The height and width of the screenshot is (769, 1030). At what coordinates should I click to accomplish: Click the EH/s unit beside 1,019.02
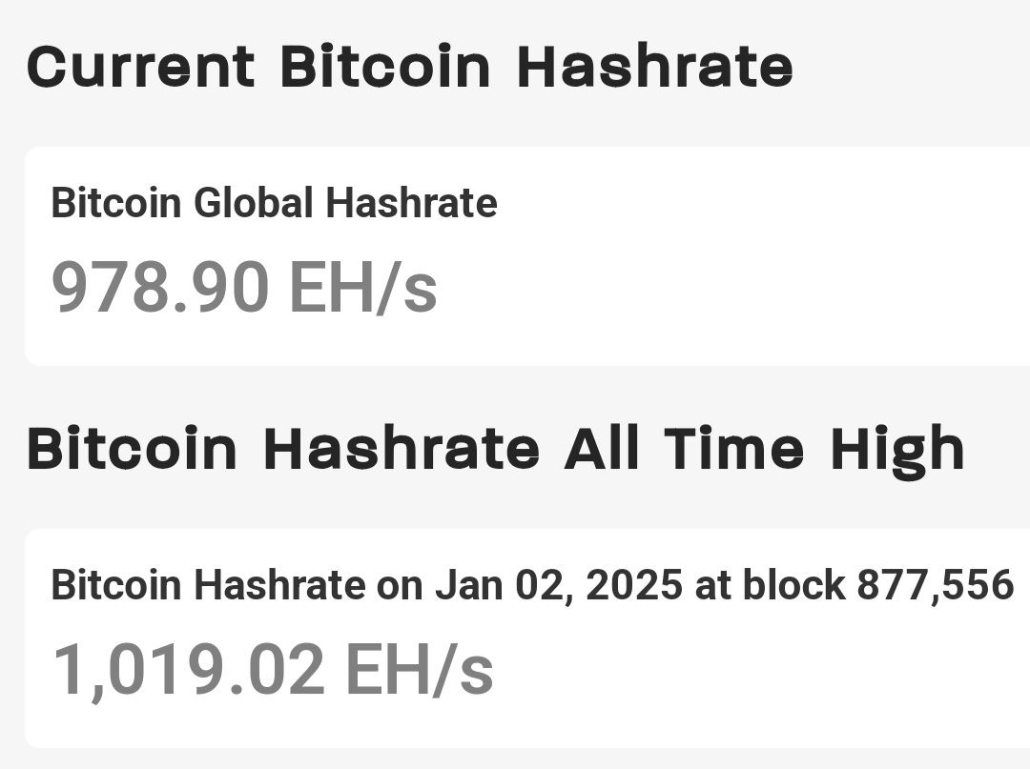[x=419, y=670]
